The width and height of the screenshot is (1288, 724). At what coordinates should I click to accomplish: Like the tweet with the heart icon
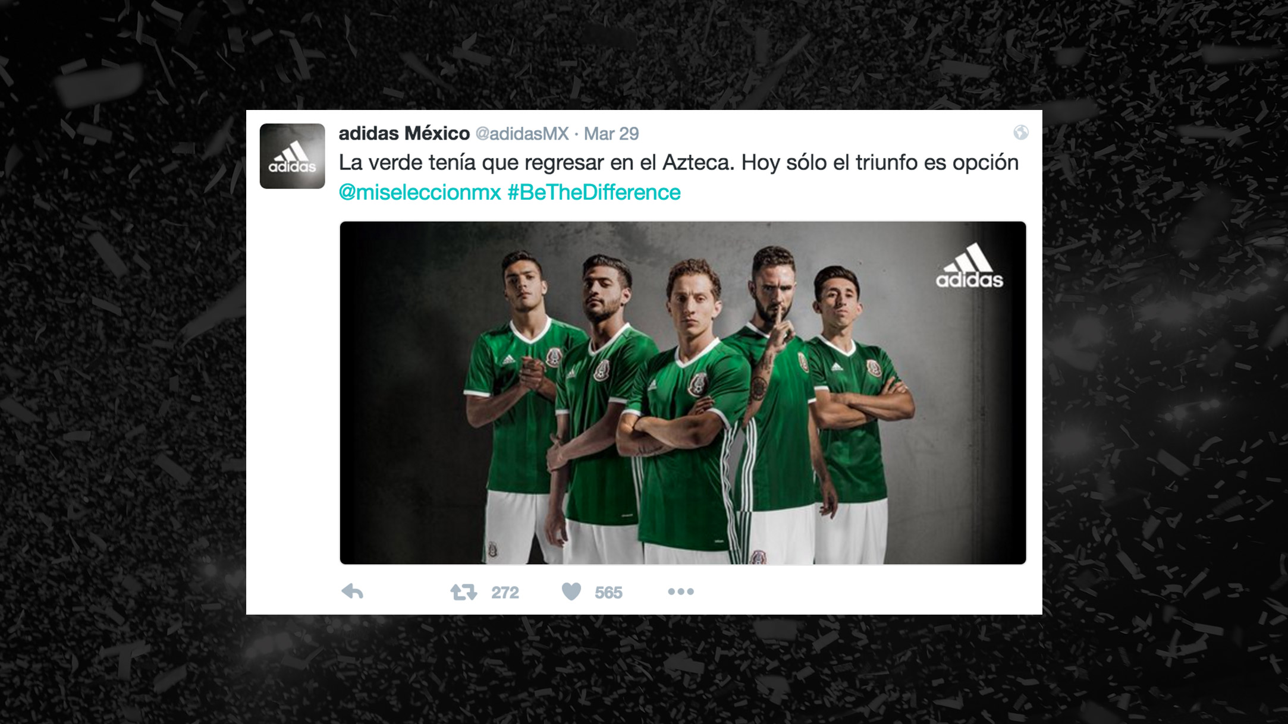[x=571, y=591]
